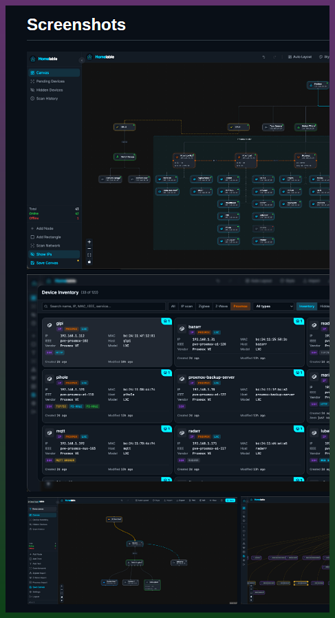Click the pihole card's cube icon
This screenshot has width=335, height=618.
[50, 379]
